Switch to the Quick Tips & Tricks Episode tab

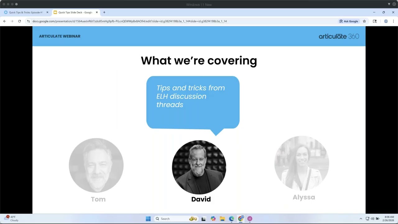(x=26, y=12)
